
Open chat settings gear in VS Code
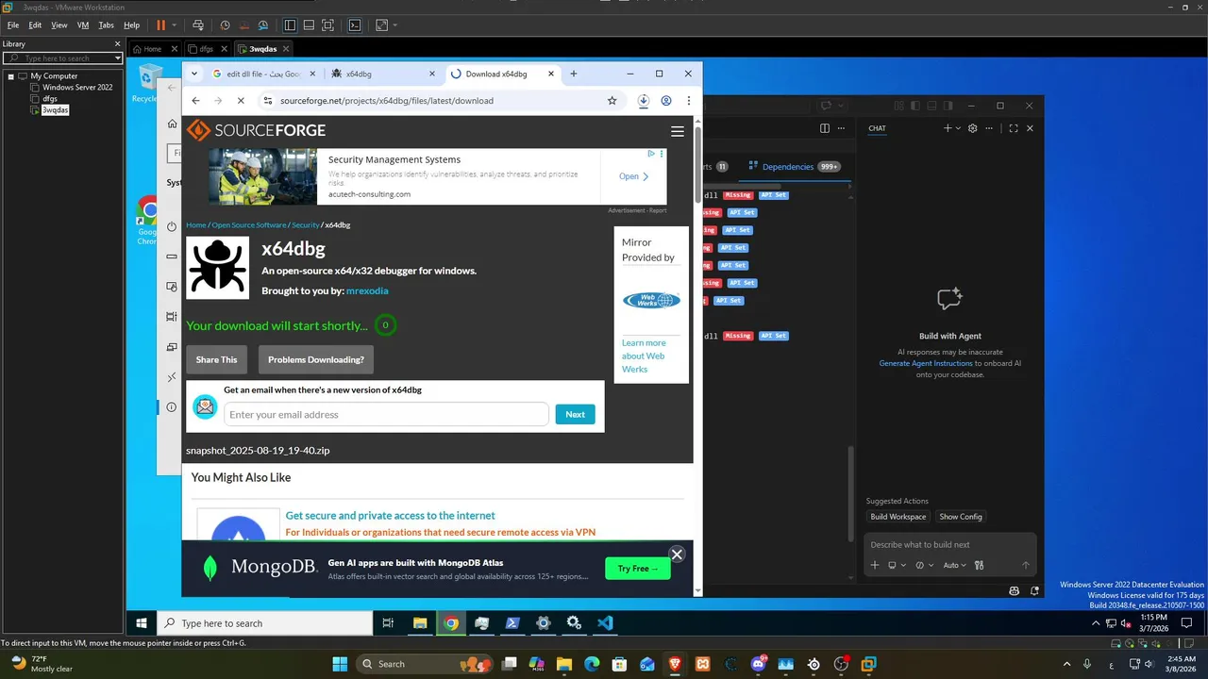973,128
